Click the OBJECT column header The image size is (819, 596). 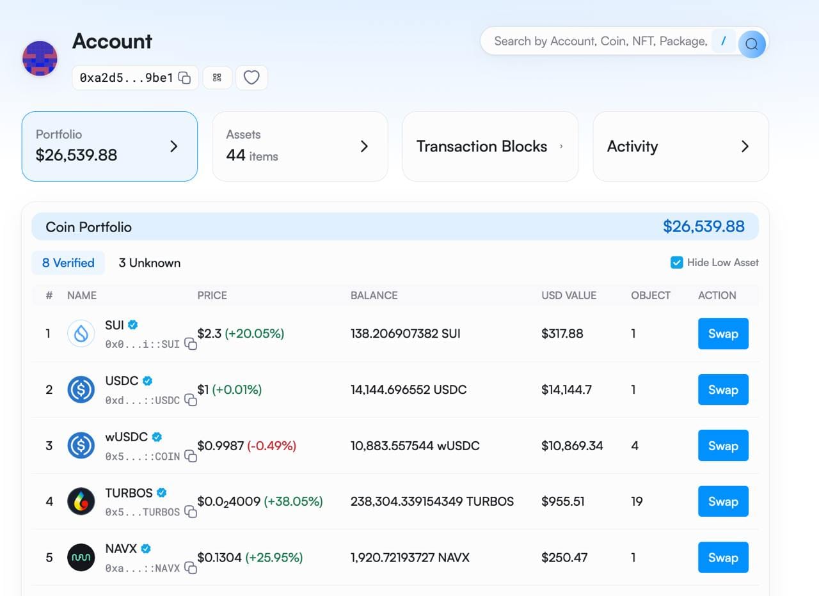pos(651,295)
